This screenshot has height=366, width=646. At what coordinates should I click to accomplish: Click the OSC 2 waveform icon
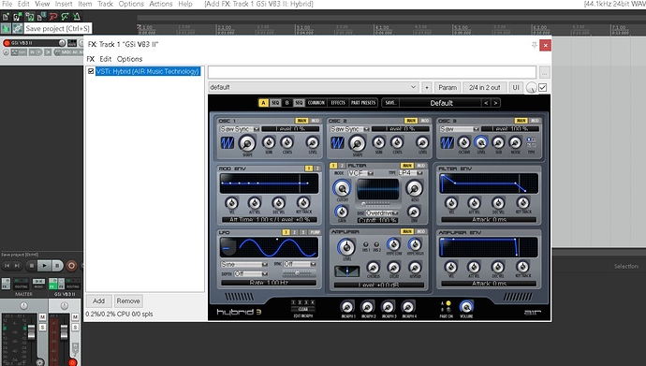(337, 143)
